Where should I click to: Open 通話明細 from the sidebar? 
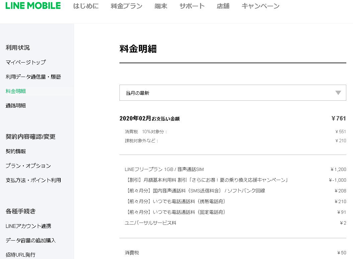pyautogui.click(x=16, y=105)
